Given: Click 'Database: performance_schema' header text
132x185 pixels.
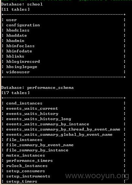Looking at the screenshot, I should pos(38,88).
